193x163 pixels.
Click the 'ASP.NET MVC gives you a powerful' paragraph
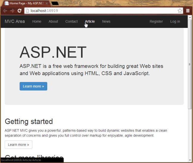pos(86,133)
